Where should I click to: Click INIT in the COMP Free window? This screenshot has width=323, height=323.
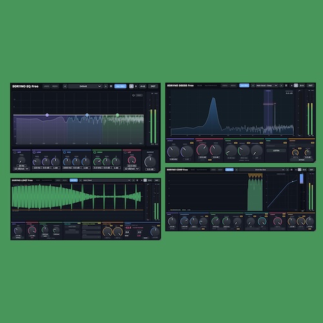[x=311, y=170]
